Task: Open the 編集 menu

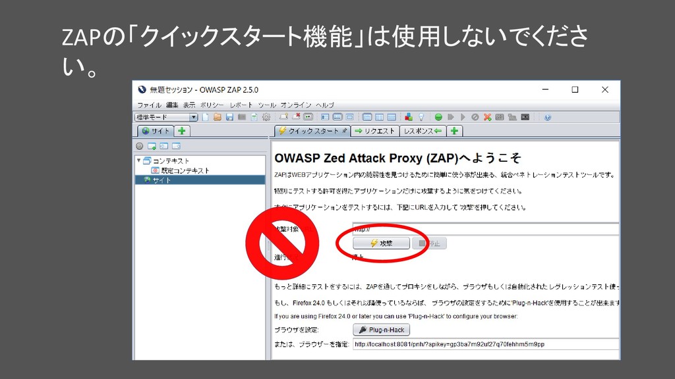Action: click(172, 105)
